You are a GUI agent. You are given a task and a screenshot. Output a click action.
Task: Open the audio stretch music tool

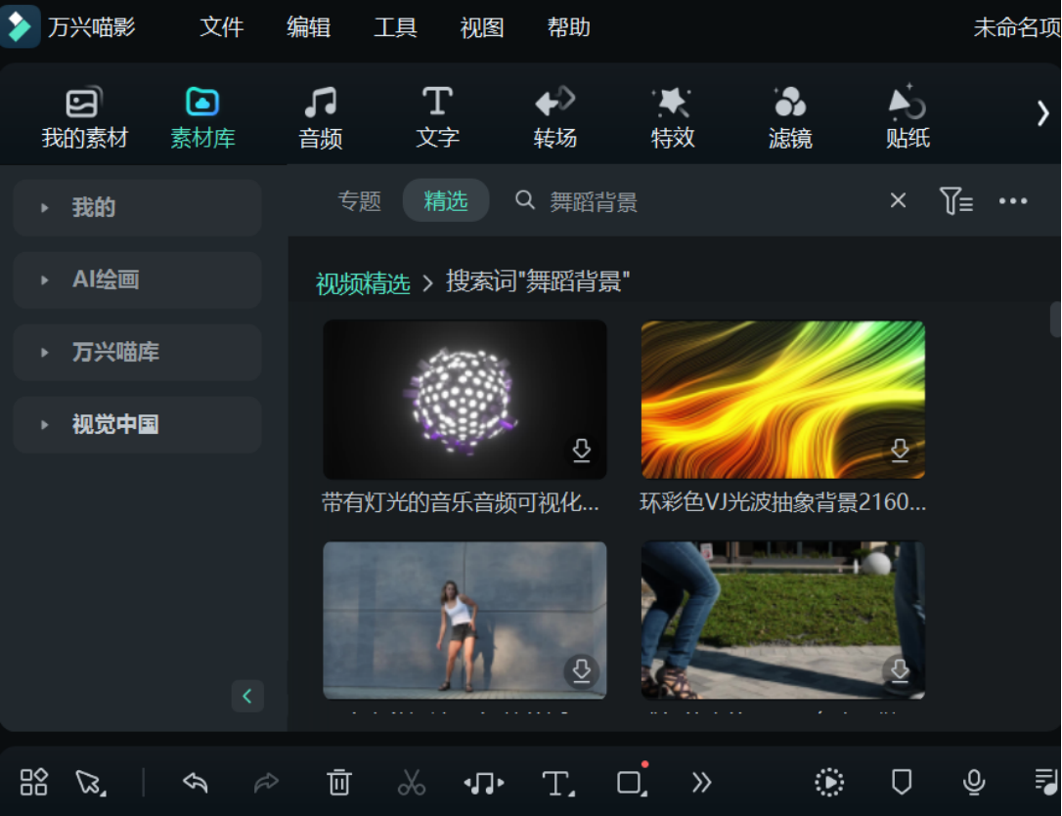484,784
